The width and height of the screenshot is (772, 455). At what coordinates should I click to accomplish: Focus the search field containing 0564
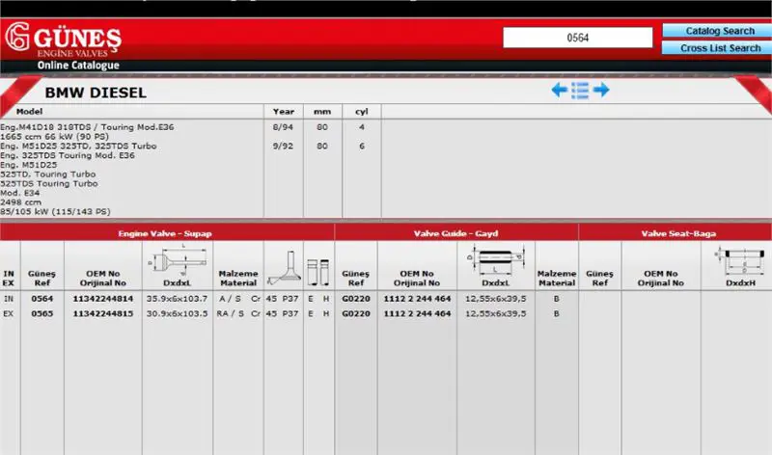click(x=577, y=38)
